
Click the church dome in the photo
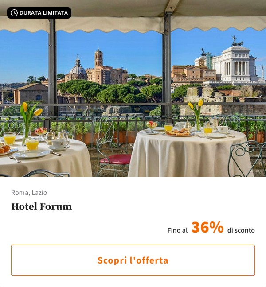coord(78,70)
